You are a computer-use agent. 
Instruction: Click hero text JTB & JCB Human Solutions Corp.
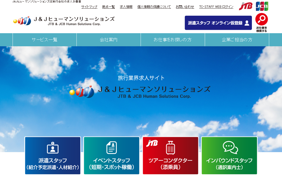pyautogui.click(x=154, y=96)
